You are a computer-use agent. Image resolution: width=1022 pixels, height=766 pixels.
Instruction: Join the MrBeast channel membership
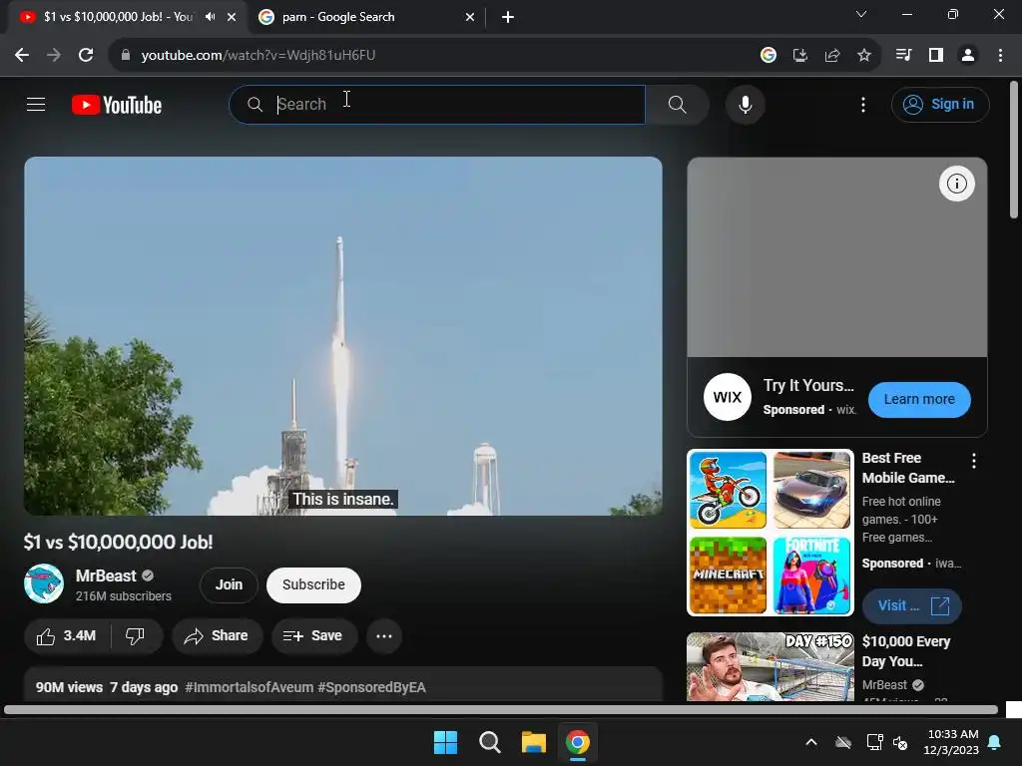coord(229,584)
